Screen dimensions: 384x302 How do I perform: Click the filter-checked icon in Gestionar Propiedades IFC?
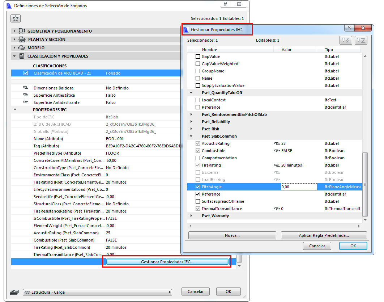[361, 40]
